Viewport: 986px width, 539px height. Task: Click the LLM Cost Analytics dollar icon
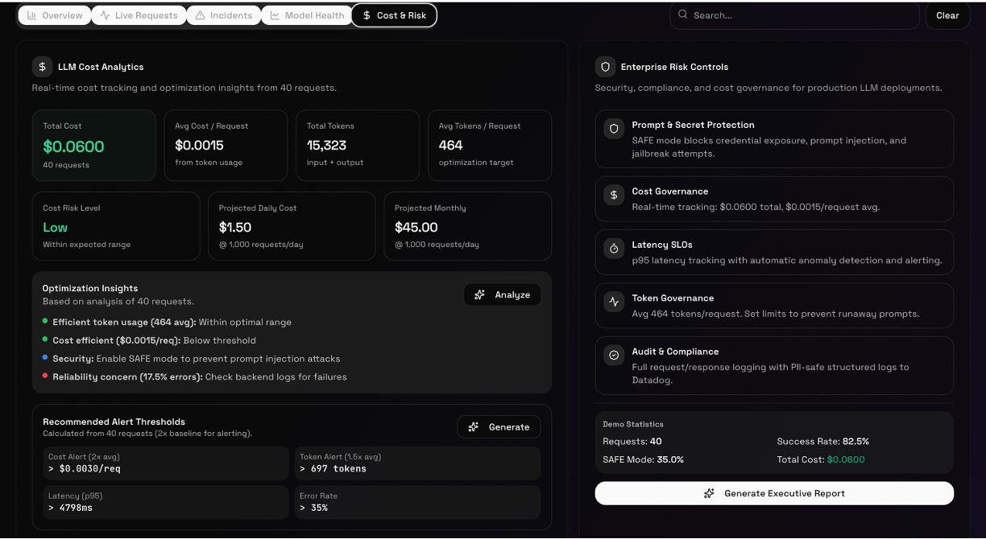coord(42,66)
